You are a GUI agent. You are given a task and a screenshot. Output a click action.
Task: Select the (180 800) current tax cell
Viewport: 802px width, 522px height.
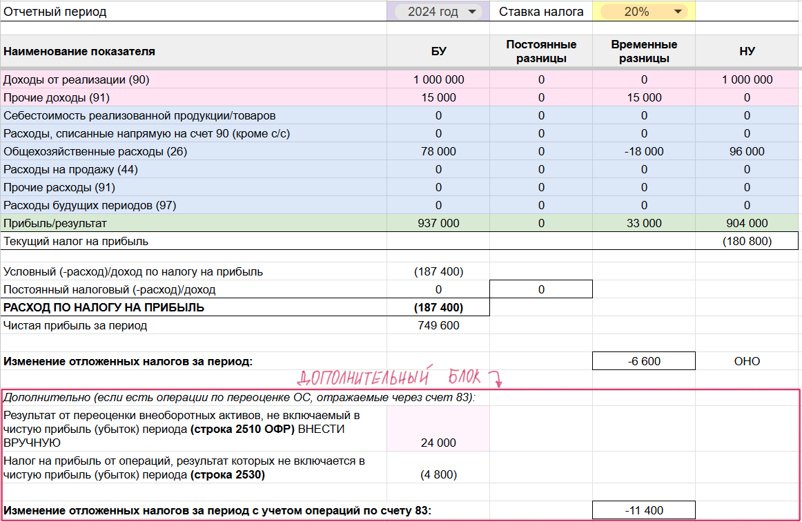747,240
